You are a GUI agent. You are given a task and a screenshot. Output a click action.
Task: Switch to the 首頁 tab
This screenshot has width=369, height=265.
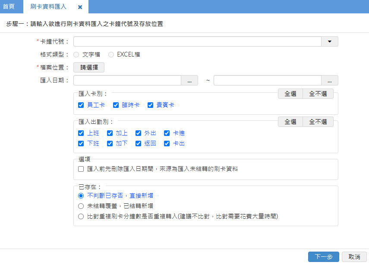[x=9, y=7]
